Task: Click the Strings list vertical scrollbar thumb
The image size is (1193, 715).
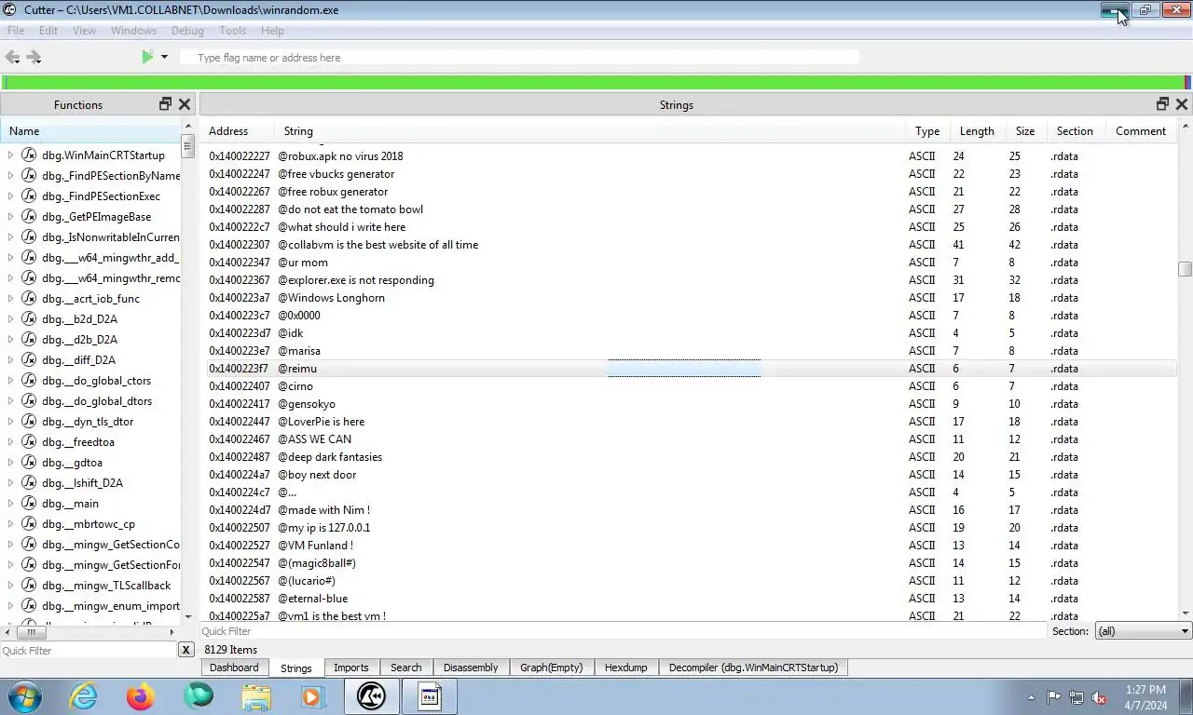Action: (x=1186, y=269)
